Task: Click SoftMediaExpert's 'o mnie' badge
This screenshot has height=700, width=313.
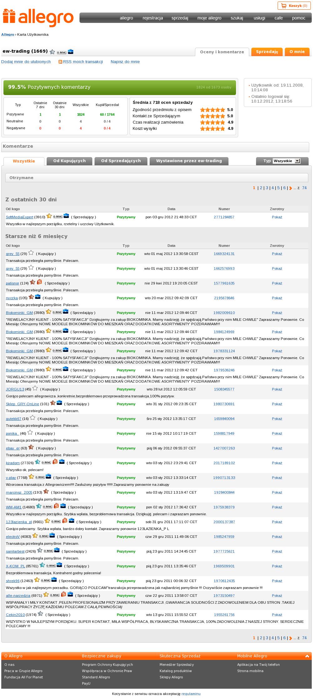Action: pyautogui.click(x=58, y=216)
